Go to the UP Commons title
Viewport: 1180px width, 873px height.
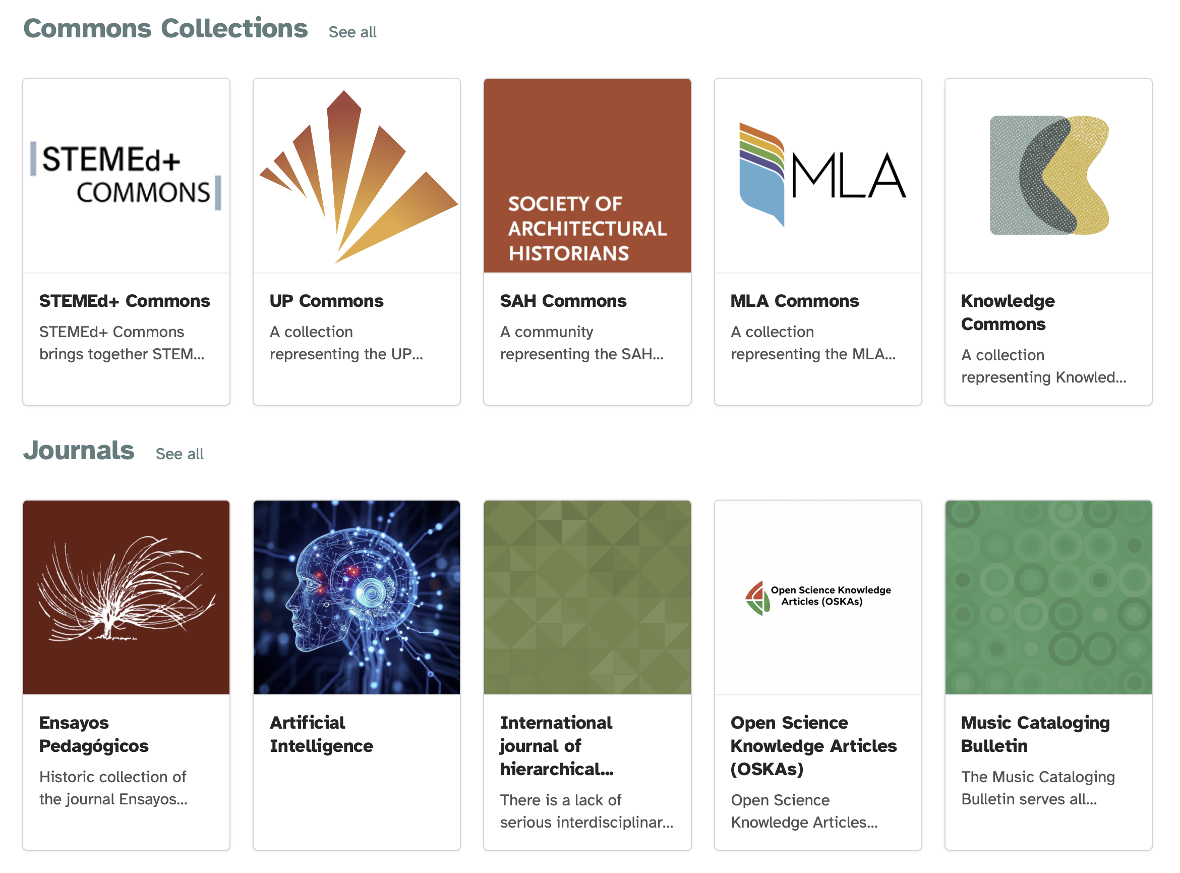pyautogui.click(x=326, y=301)
